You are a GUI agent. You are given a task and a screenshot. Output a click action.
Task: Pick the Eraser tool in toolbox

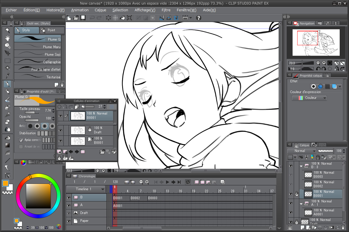(x=8, y=122)
